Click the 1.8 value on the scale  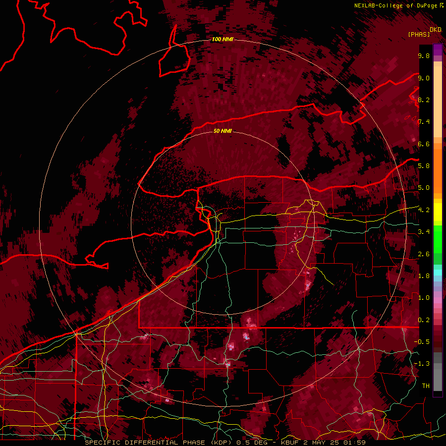pyautogui.click(x=424, y=276)
